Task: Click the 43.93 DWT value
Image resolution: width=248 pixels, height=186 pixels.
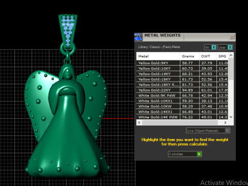Action: coord(207,74)
